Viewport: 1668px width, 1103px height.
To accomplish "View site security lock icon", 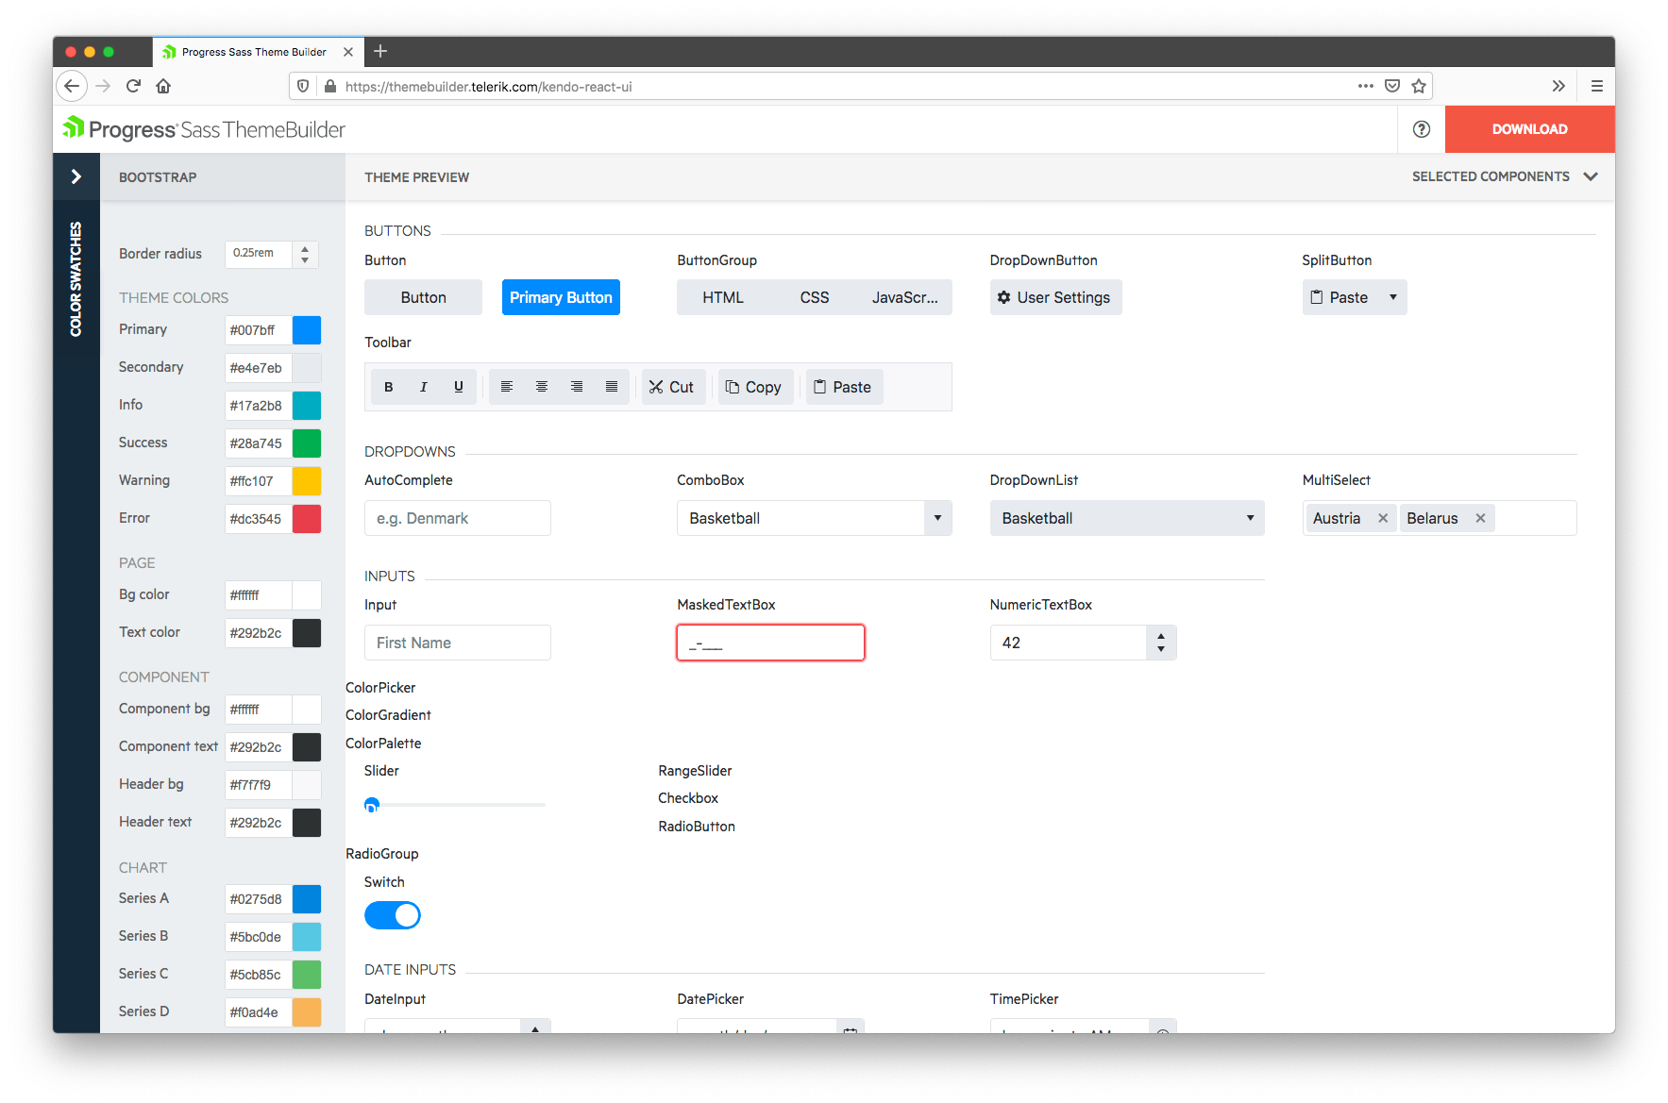I will pos(330,86).
